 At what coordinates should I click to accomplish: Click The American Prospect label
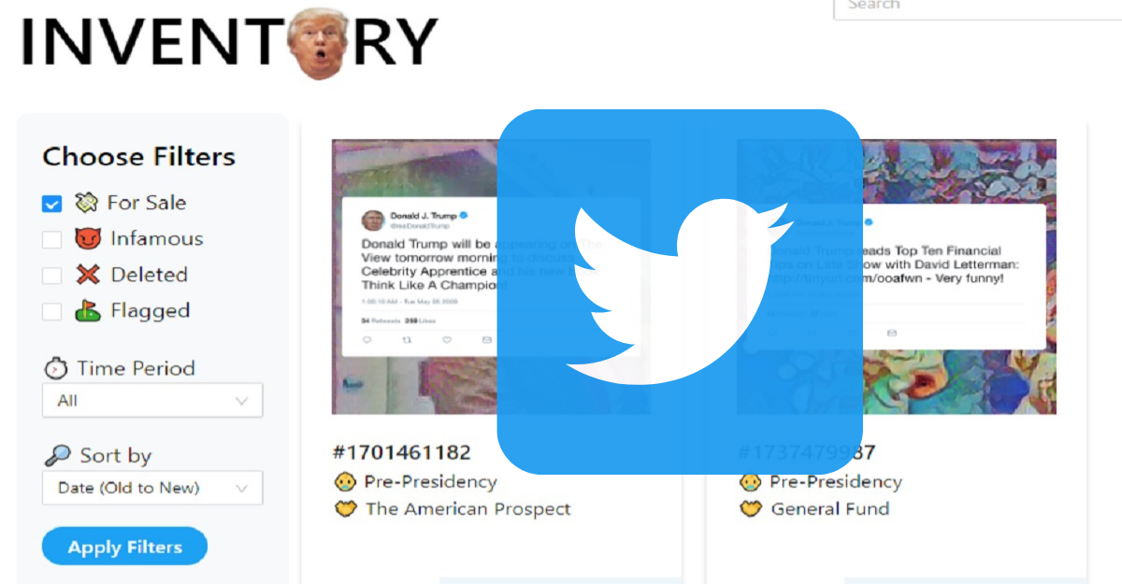[x=467, y=509]
